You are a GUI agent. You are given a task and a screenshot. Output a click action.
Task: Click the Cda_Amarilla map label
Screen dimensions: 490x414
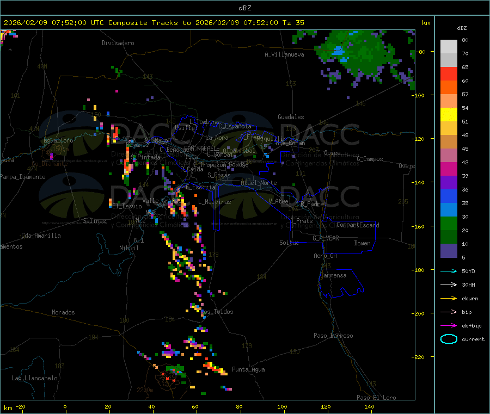(x=41, y=236)
